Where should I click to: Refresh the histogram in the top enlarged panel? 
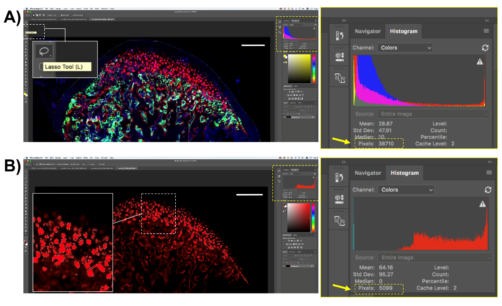pos(485,48)
